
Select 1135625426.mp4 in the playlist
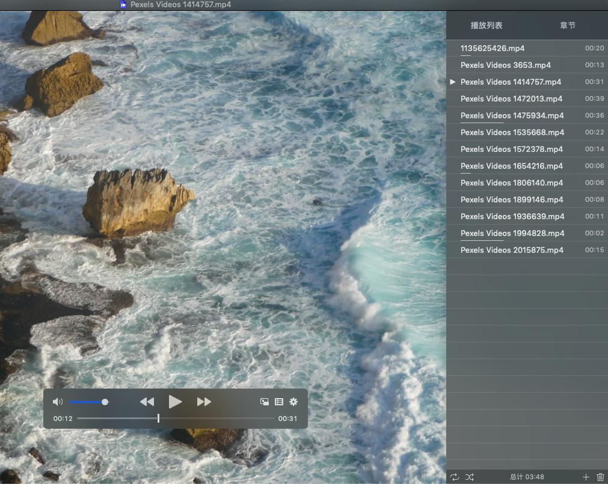(x=493, y=48)
